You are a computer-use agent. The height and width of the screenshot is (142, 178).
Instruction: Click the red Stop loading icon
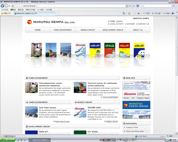coord(133,6)
